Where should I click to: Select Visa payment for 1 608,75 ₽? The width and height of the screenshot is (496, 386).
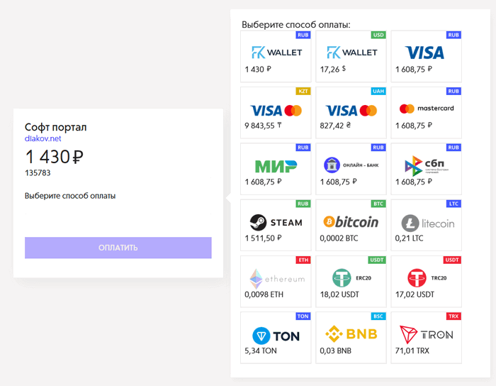tap(426, 57)
